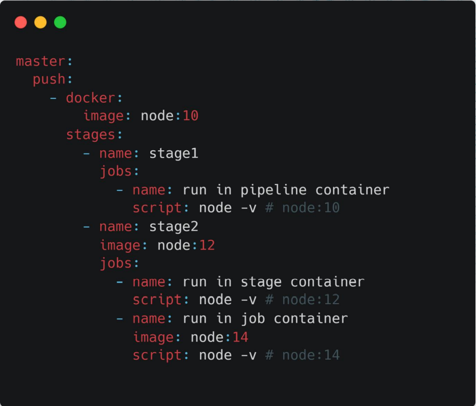Click the "jobs" key below stage2 image
The width and height of the screenshot is (476, 406).
tap(116, 263)
